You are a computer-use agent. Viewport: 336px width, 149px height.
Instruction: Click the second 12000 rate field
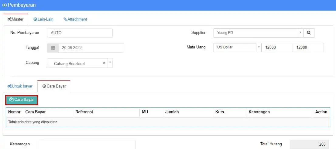pos(308,47)
